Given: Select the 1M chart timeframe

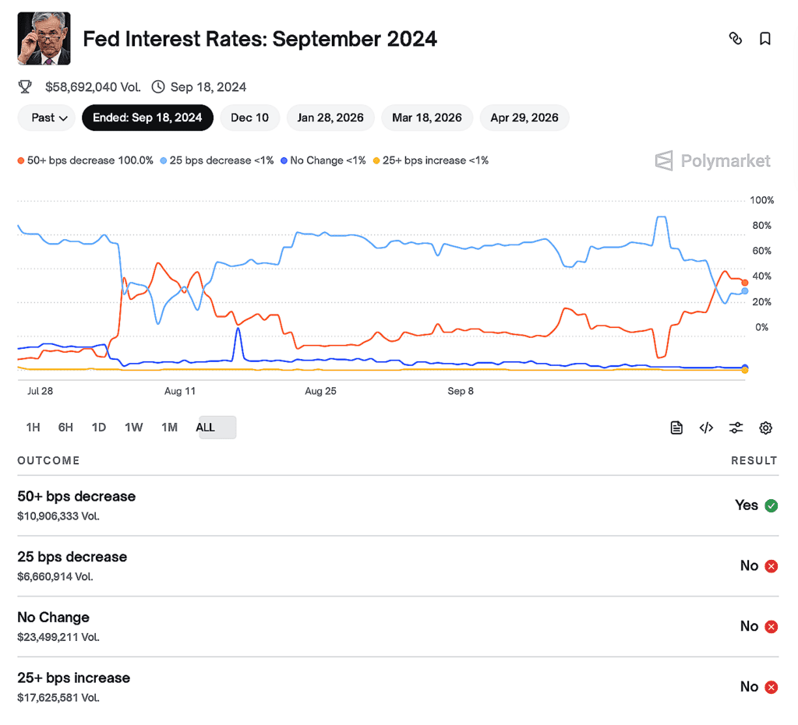Looking at the screenshot, I should click(x=169, y=427).
